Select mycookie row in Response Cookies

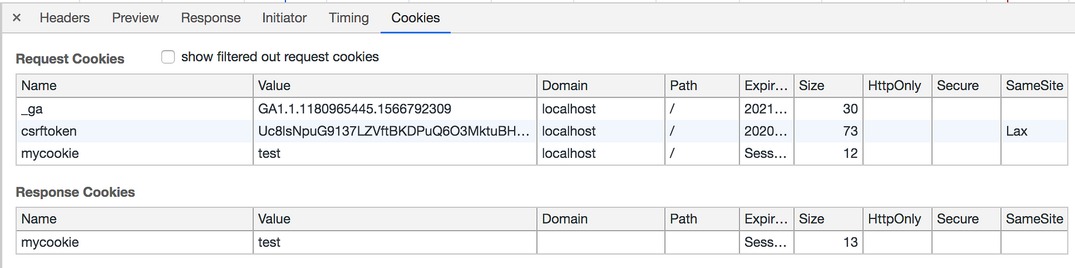(x=542, y=242)
